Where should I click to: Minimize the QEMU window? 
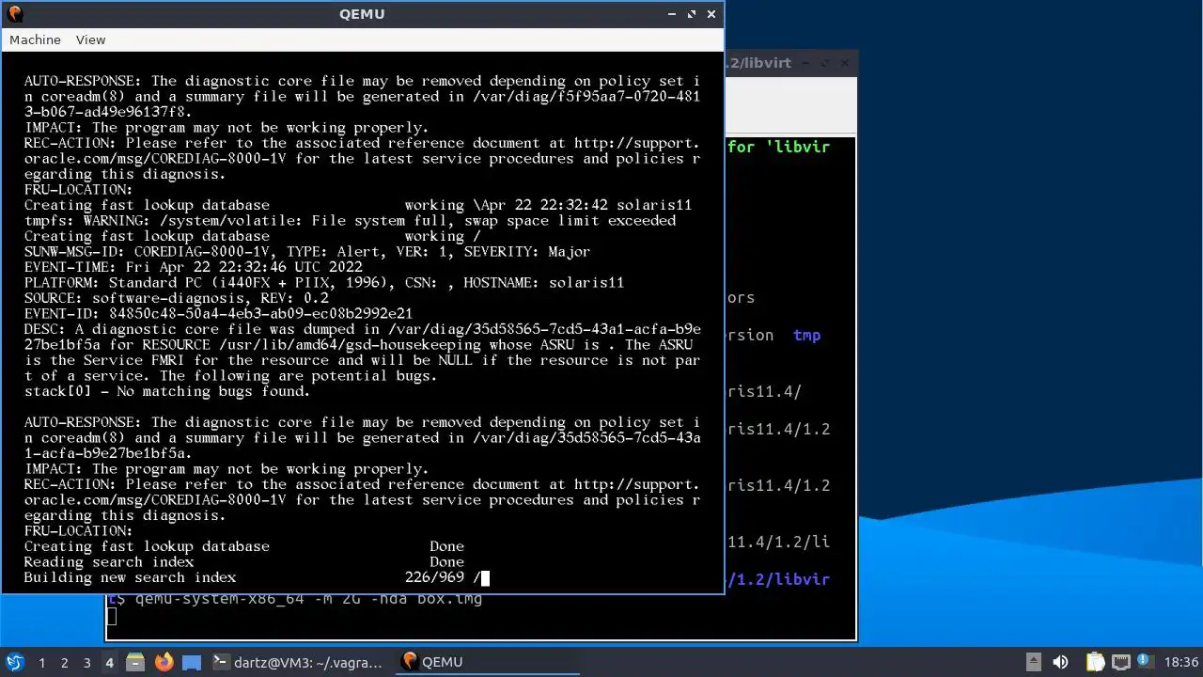672,14
